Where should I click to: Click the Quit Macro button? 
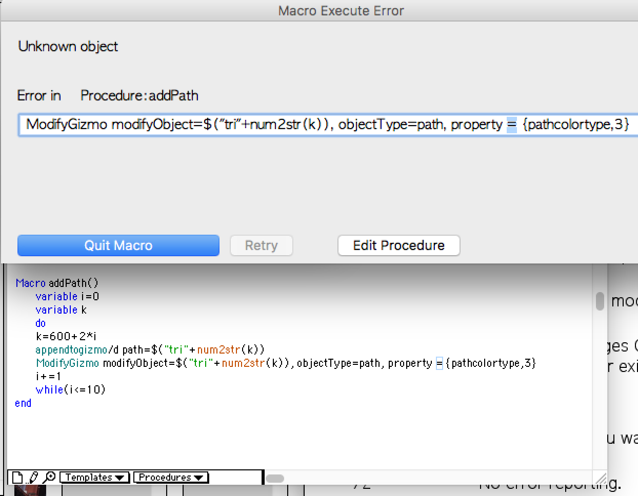click(118, 245)
